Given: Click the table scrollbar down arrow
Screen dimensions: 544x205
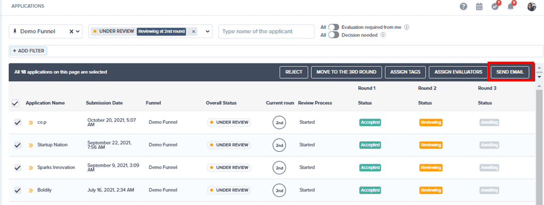Looking at the screenshot, I should tap(539, 77).
